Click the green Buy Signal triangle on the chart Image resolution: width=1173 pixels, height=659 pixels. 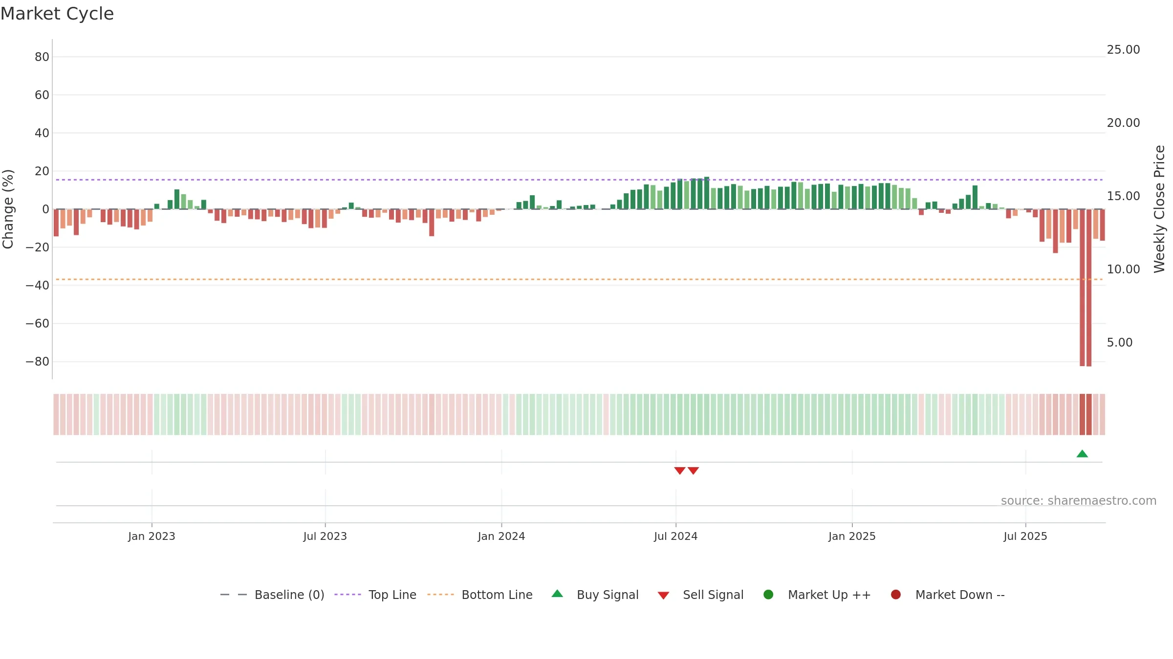click(x=1082, y=454)
